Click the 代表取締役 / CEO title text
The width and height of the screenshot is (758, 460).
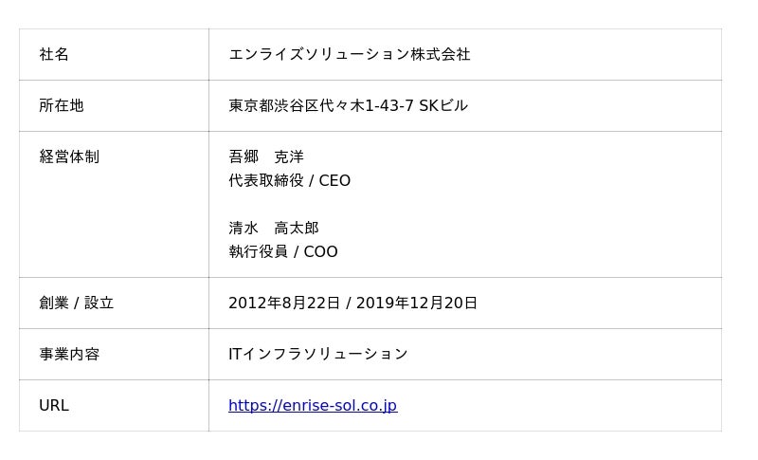(x=290, y=180)
